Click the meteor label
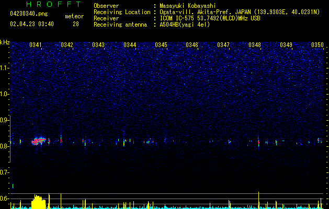This screenshot has width=329, height=209. pos(74,16)
